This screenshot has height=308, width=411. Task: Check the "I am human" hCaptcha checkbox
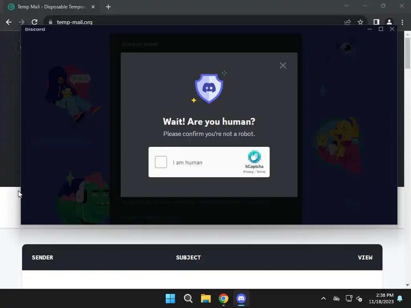161,162
